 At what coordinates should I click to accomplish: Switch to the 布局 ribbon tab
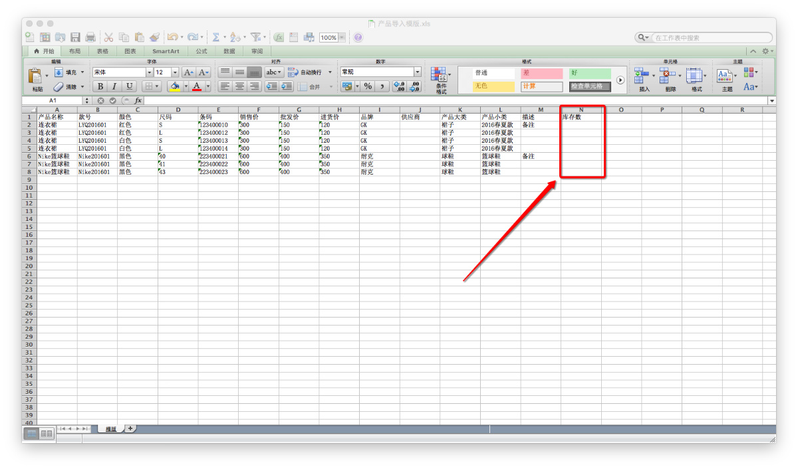74,51
